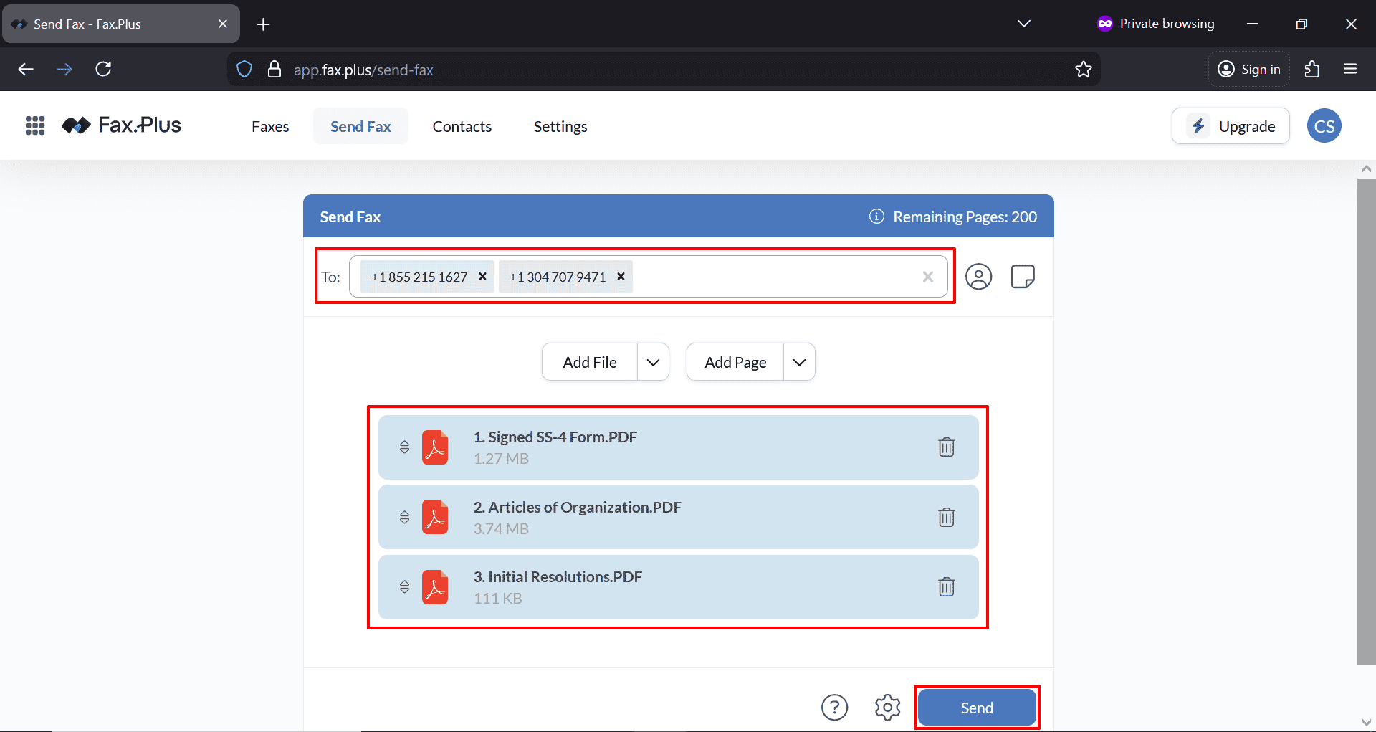The image size is (1376, 732).
Task: Expand the Add File dropdown arrow
Action: [x=653, y=363]
